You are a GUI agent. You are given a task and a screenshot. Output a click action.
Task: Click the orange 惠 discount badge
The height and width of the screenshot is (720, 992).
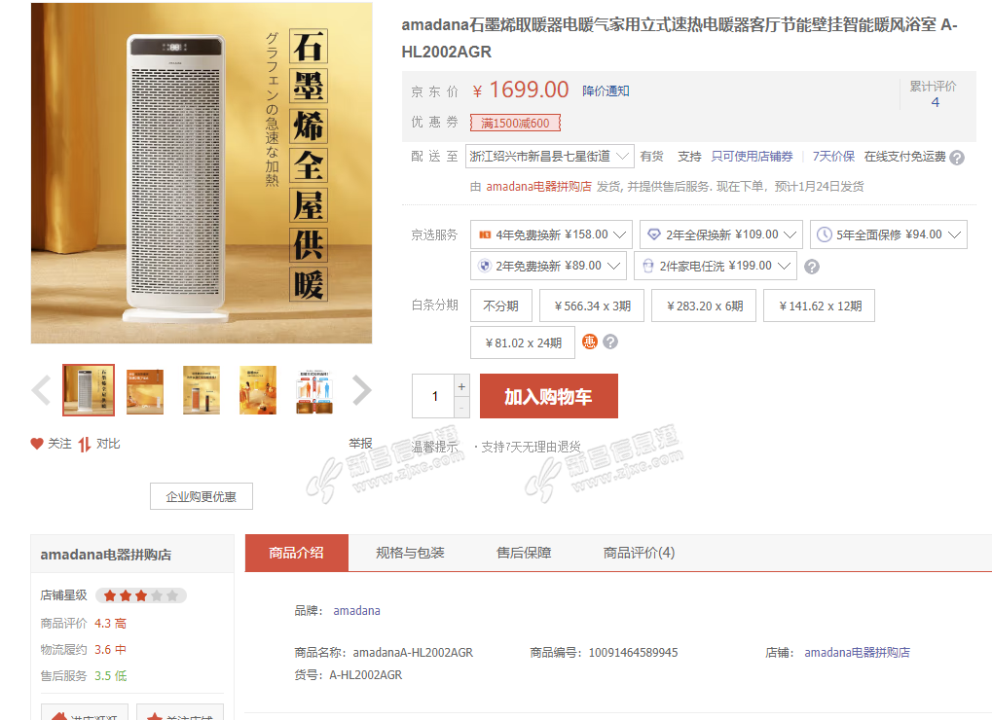pos(590,342)
